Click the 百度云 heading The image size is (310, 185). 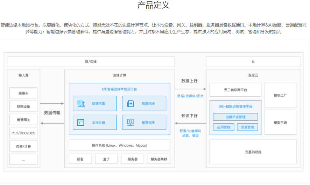pyautogui.click(x=253, y=75)
